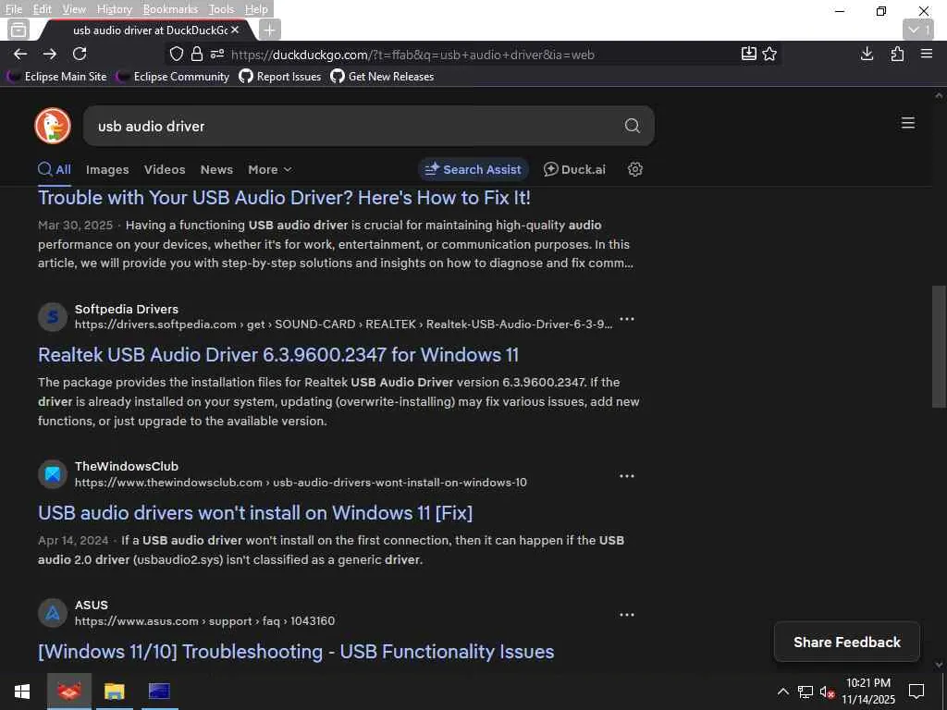The height and width of the screenshot is (710, 947).
Task: Open the Help menu
Action: tap(256, 9)
